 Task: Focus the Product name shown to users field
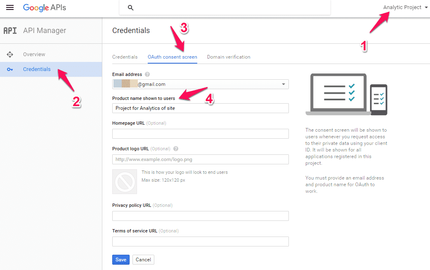200,108
